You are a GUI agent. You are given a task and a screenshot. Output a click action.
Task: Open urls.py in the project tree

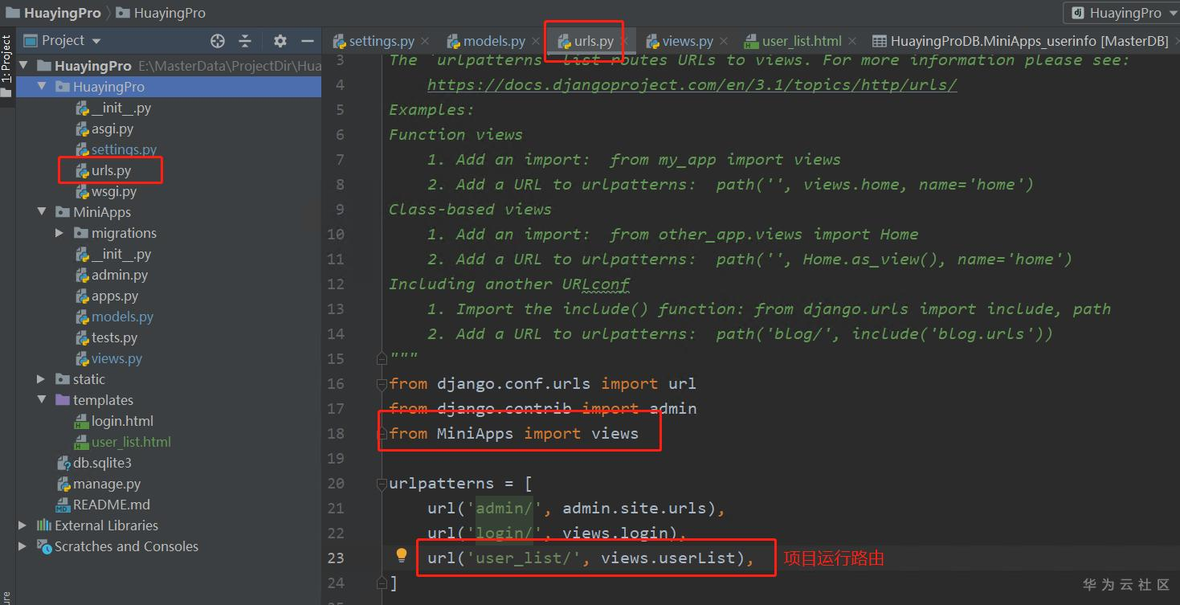click(x=111, y=170)
